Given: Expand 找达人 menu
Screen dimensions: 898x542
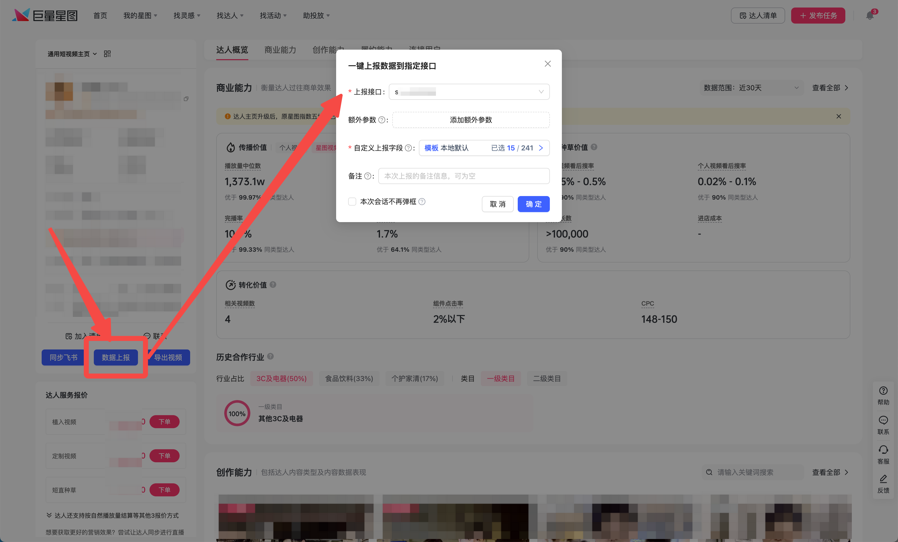Looking at the screenshot, I should point(230,15).
